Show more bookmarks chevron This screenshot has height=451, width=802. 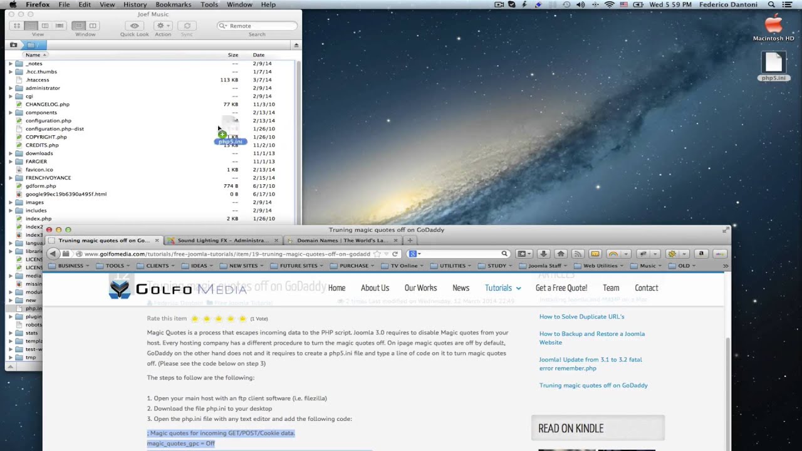(726, 266)
